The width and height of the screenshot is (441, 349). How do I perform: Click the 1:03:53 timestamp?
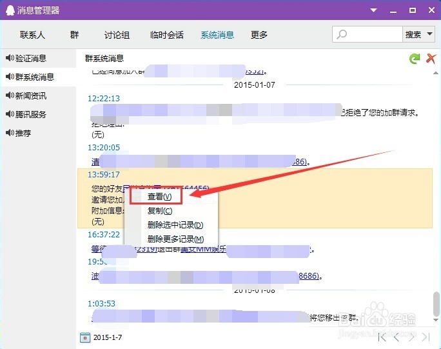click(101, 303)
